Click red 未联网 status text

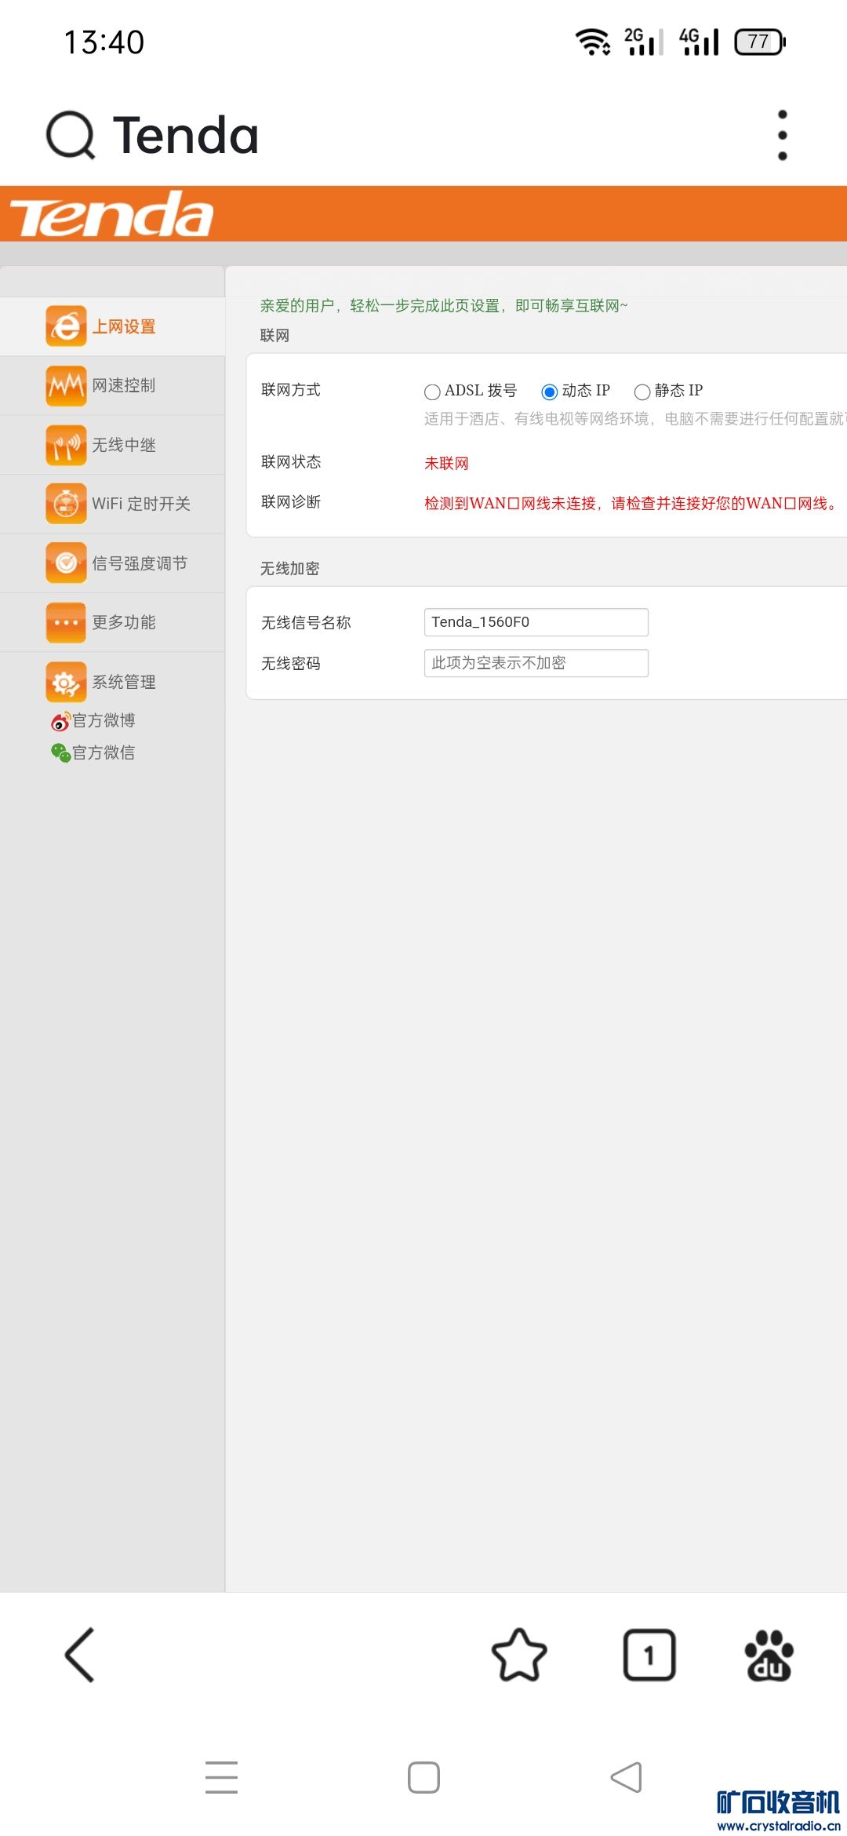click(446, 463)
